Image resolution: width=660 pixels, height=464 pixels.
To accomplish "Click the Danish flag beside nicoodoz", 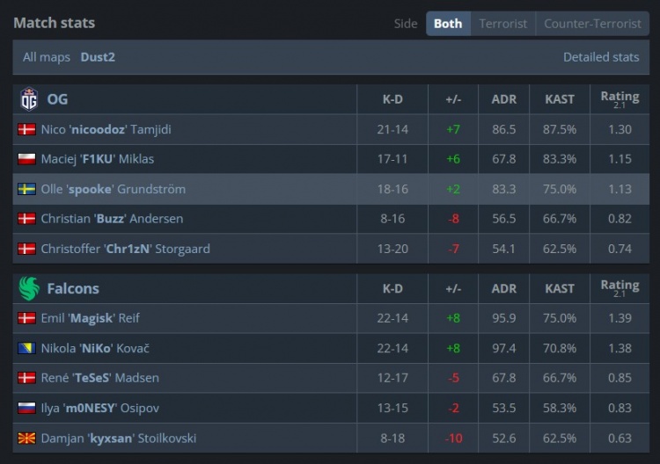I will coord(26,129).
